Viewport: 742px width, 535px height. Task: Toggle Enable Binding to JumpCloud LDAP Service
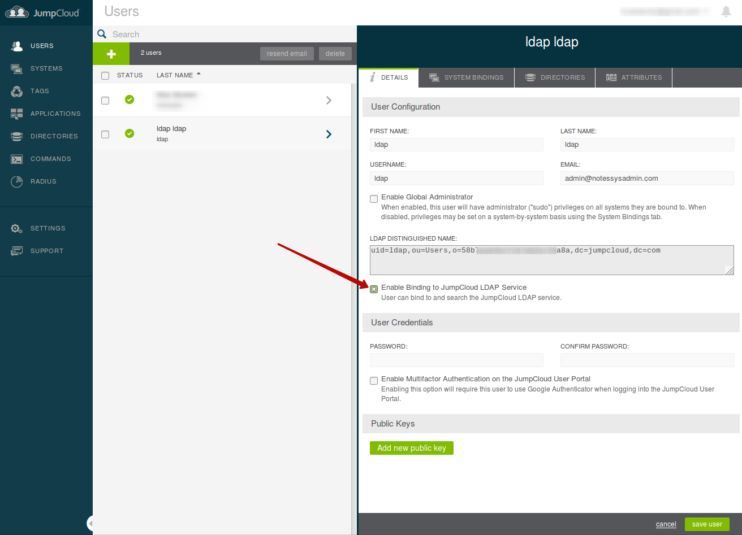pyautogui.click(x=374, y=289)
